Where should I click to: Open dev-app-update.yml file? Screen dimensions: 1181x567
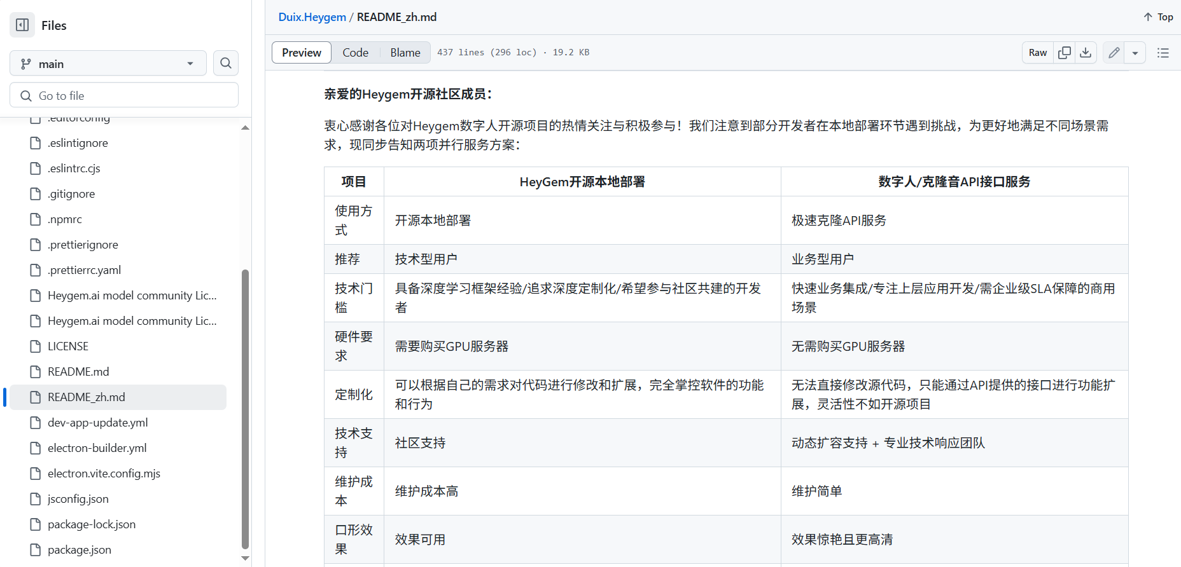[x=97, y=423]
